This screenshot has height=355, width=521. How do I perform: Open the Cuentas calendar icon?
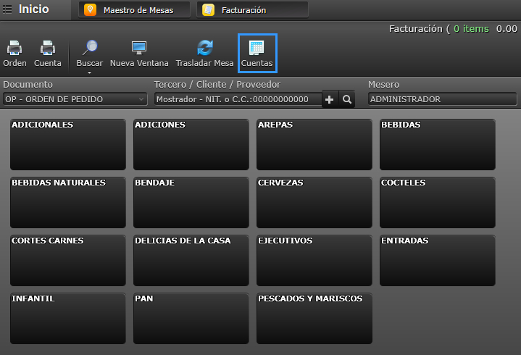[257, 48]
